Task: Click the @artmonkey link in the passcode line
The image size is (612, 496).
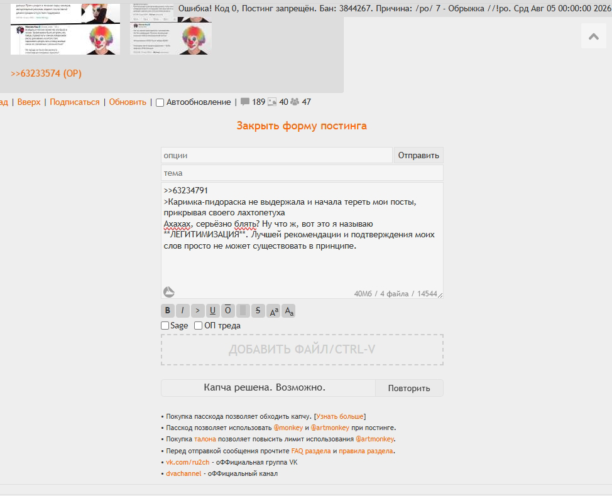Action: tap(330, 428)
